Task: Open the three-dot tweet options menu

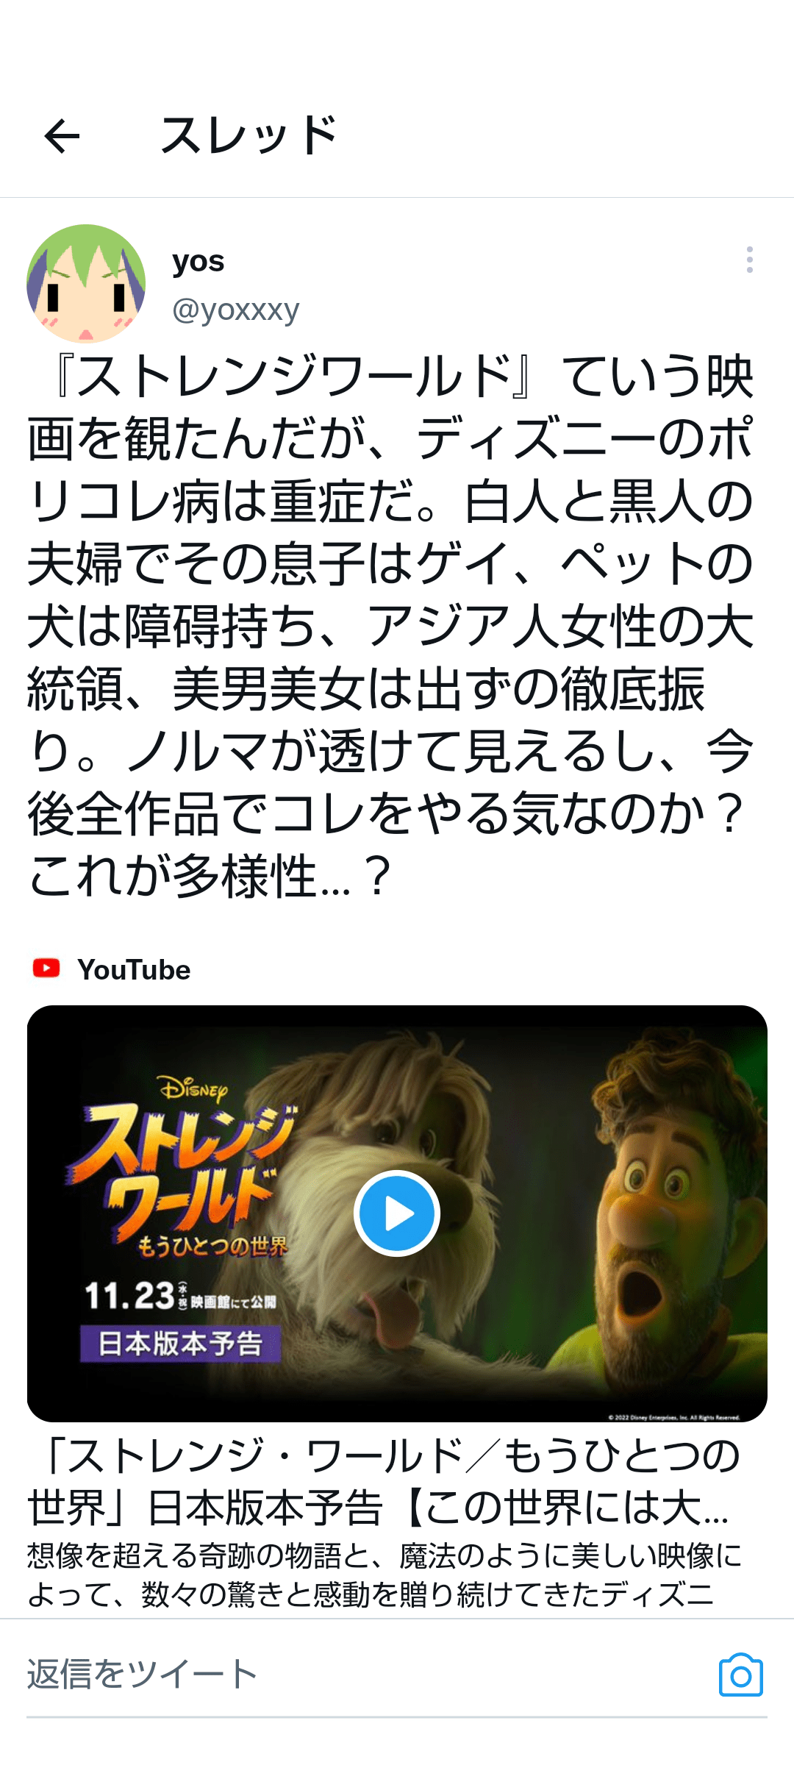Action: pyautogui.click(x=749, y=260)
